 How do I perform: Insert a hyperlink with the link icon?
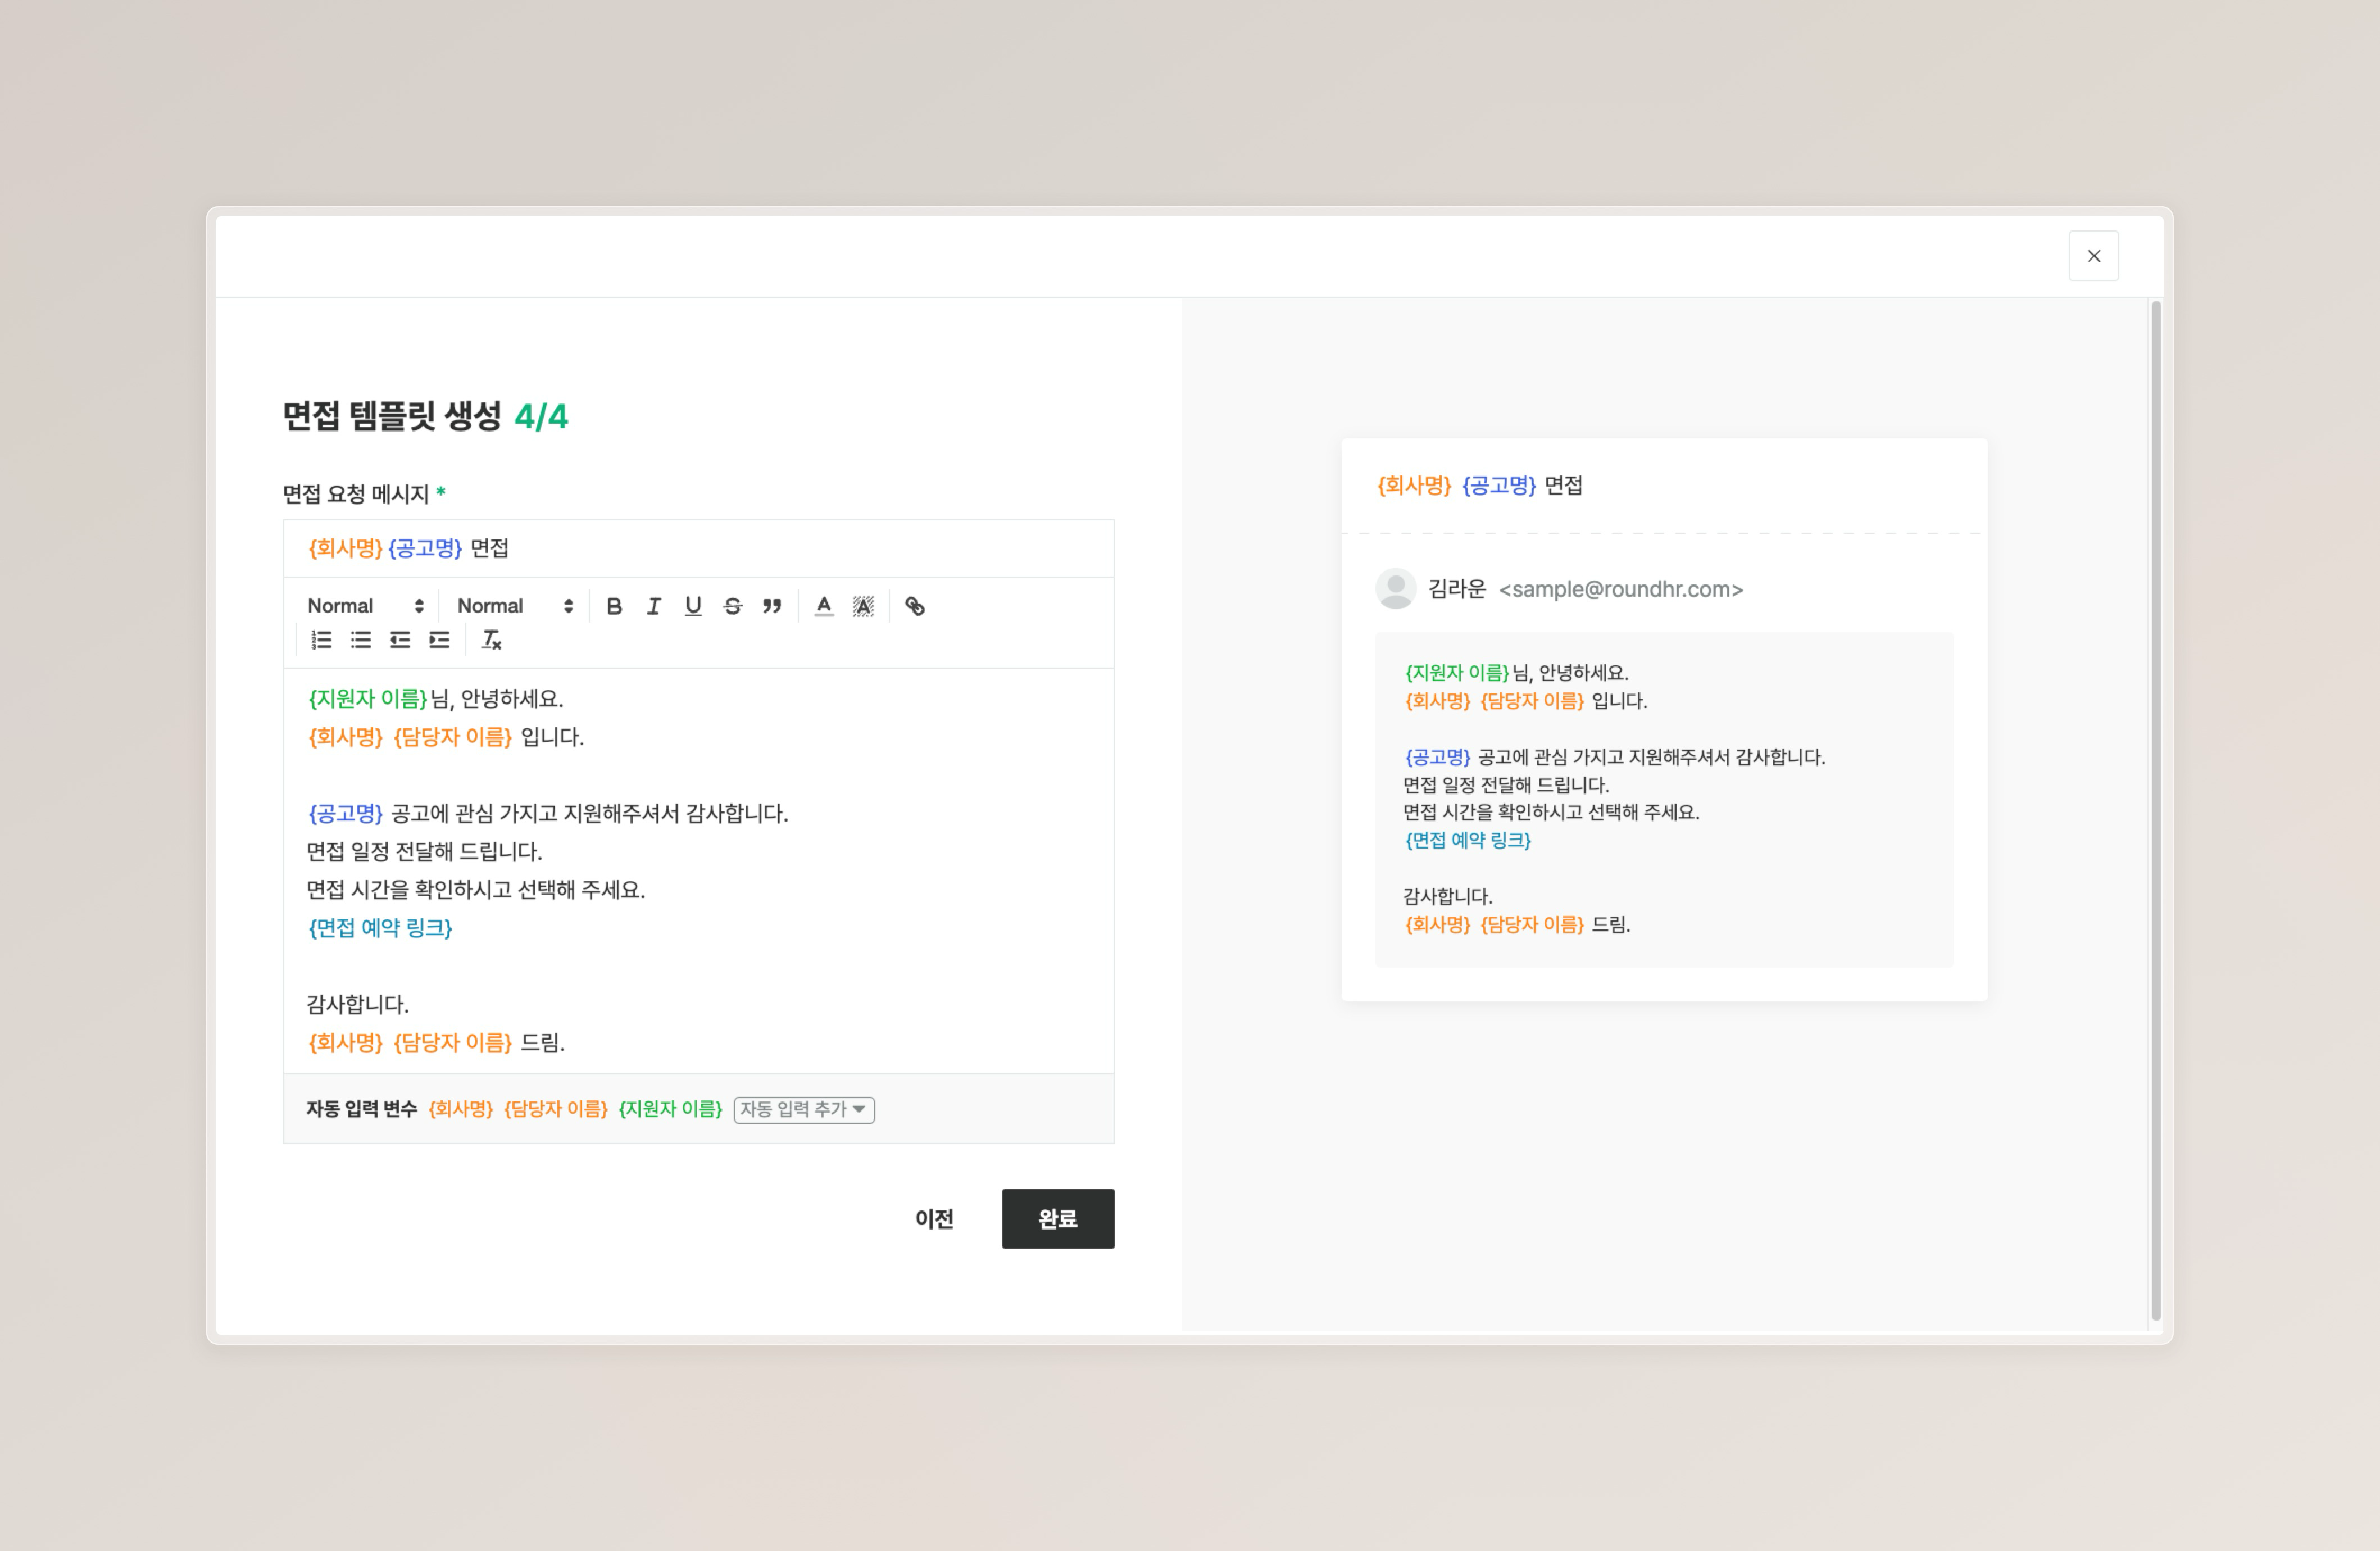pos(914,606)
